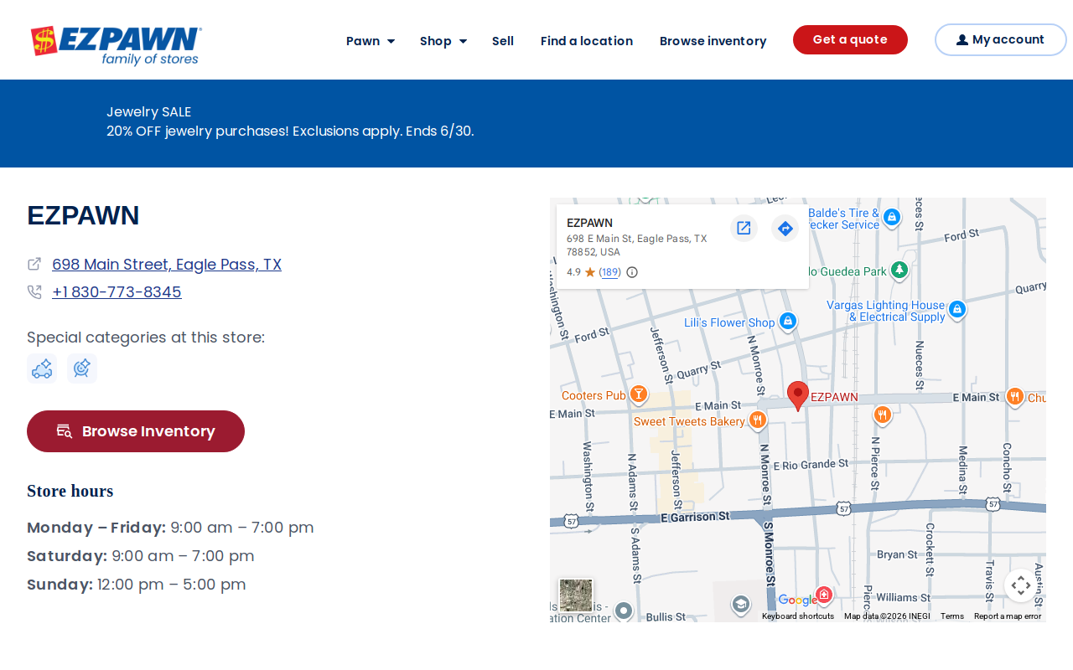
Task: Open the 189 reviews link
Action: 610,272
